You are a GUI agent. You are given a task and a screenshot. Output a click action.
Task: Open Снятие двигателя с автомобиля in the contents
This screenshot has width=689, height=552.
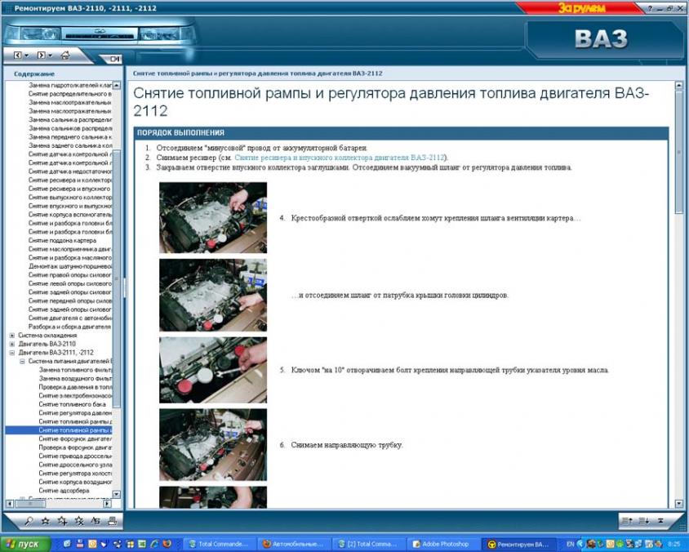coord(70,318)
